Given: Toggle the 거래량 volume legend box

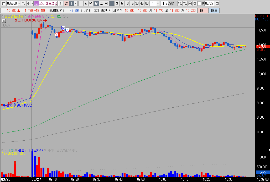Looking at the screenshot, I should tap(2, 150).
